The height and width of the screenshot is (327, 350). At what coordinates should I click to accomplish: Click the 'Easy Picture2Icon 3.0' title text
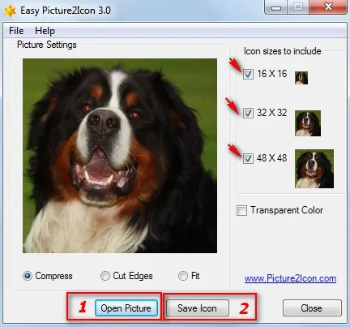(x=66, y=11)
